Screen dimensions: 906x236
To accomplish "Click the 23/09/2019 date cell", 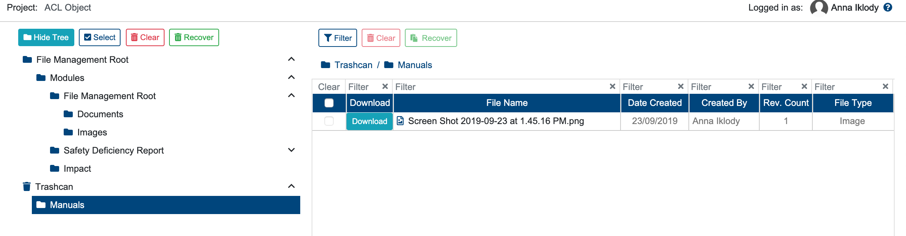I will coord(655,121).
